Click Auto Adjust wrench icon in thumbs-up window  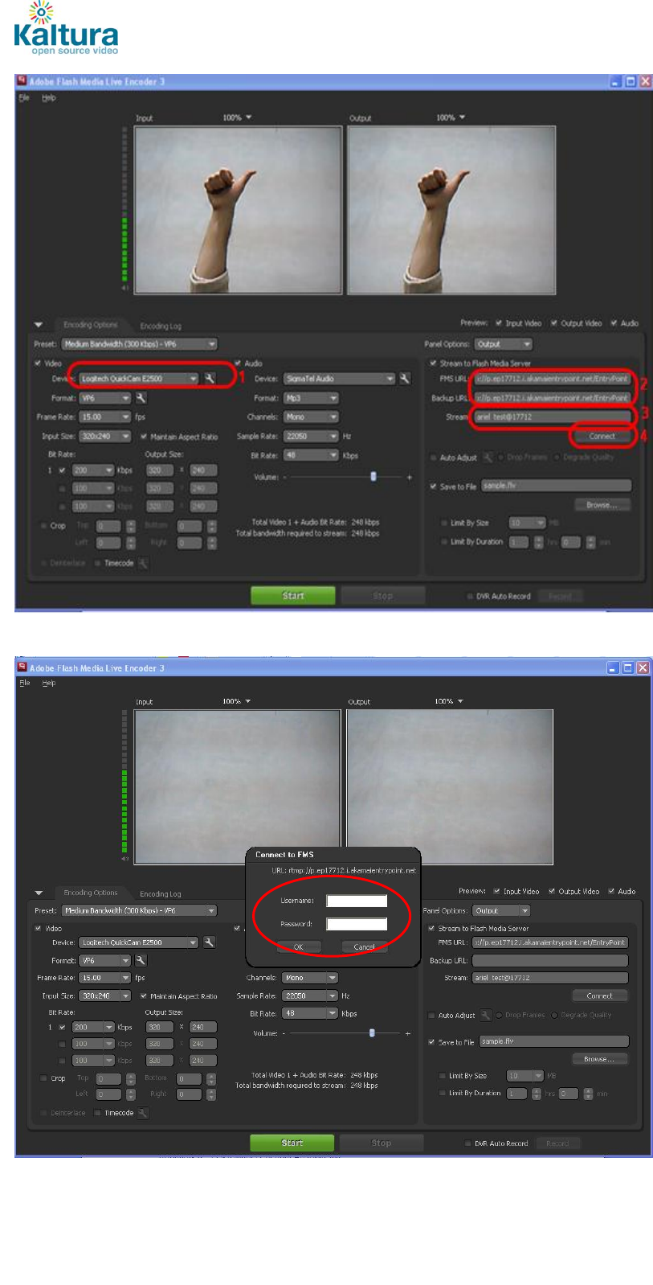[x=488, y=457]
